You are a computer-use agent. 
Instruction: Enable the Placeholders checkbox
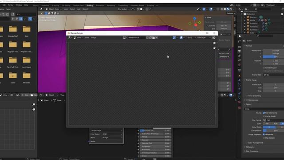click(264, 138)
